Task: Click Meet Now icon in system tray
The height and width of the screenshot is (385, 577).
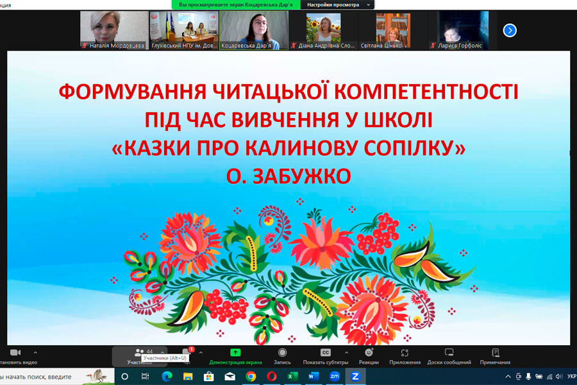Action: (x=518, y=377)
